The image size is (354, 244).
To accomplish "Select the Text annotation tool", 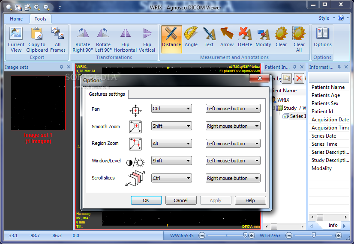I will [209, 37].
